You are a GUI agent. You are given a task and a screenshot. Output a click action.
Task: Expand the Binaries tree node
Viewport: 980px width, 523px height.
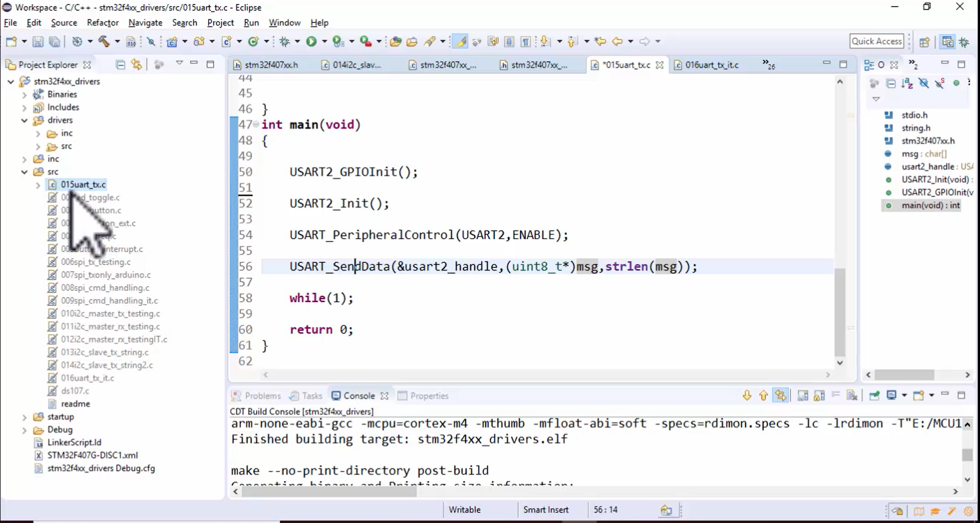click(24, 95)
